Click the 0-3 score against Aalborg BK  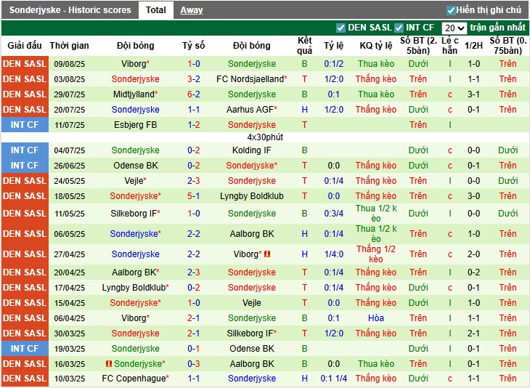194,363
